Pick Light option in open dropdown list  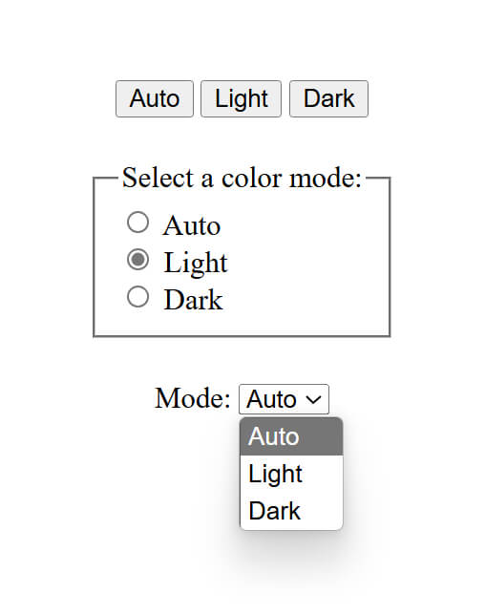pyautogui.click(x=291, y=474)
